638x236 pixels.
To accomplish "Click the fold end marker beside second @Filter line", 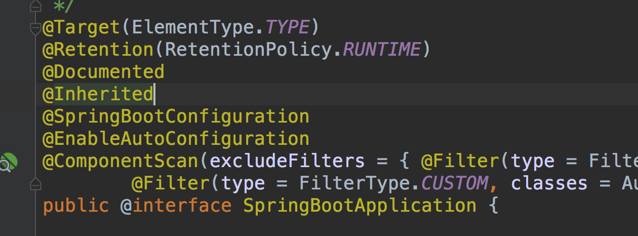I will click(x=35, y=182).
